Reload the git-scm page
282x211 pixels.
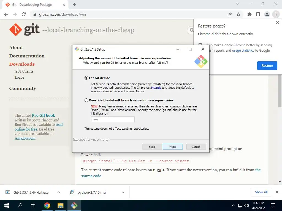coord(24,14)
